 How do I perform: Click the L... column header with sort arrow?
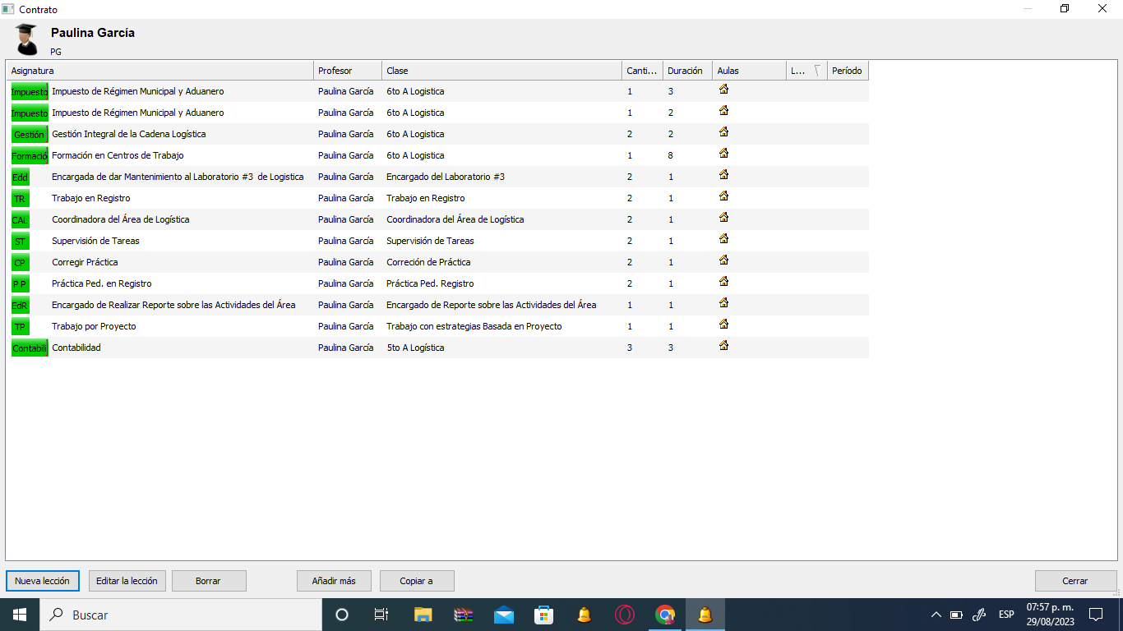click(x=806, y=71)
